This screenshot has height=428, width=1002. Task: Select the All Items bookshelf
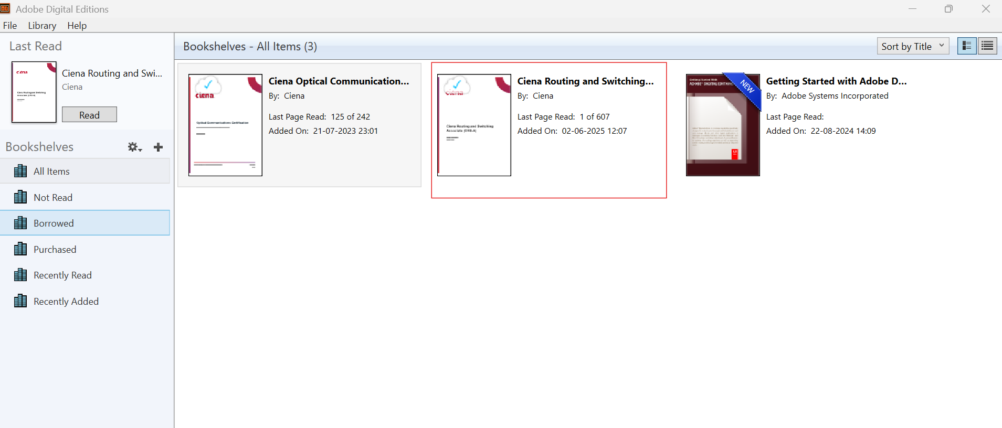pos(85,171)
